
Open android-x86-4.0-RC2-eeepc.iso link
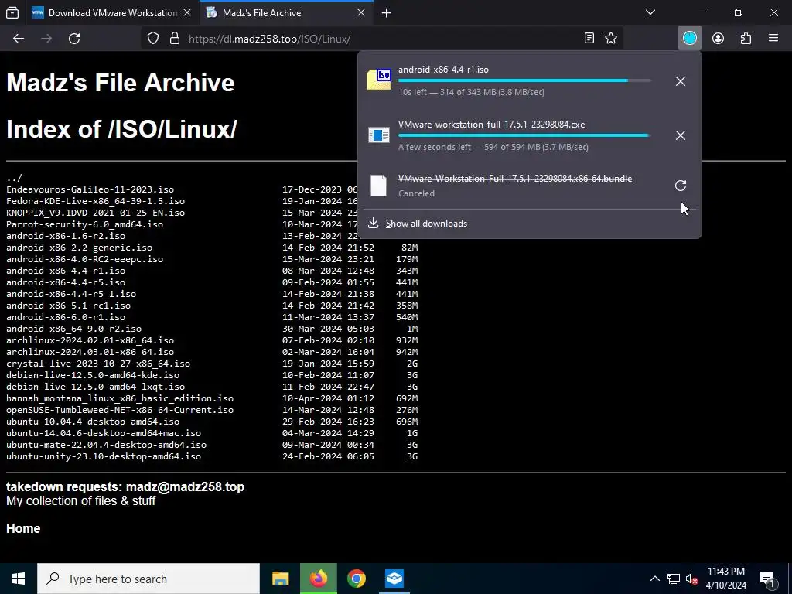[x=85, y=259]
